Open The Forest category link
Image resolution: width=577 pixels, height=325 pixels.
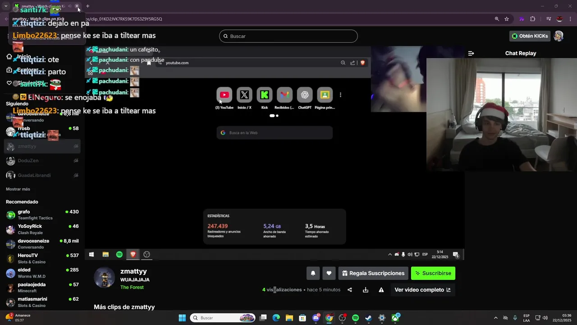point(132,288)
